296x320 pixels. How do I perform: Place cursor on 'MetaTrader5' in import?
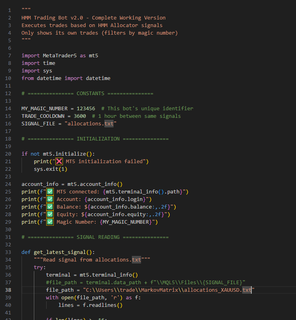[x=60, y=56]
